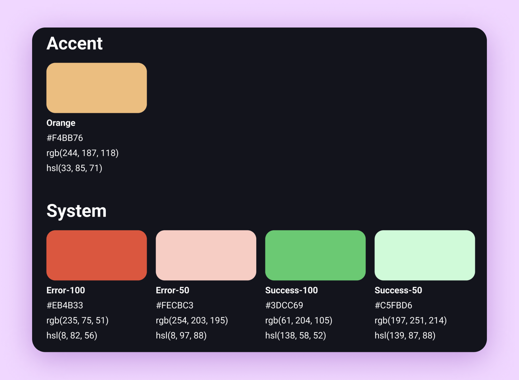Select the #F4BB76 hex code text
Viewport: 519px width, 380px height.
tap(65, 138)
